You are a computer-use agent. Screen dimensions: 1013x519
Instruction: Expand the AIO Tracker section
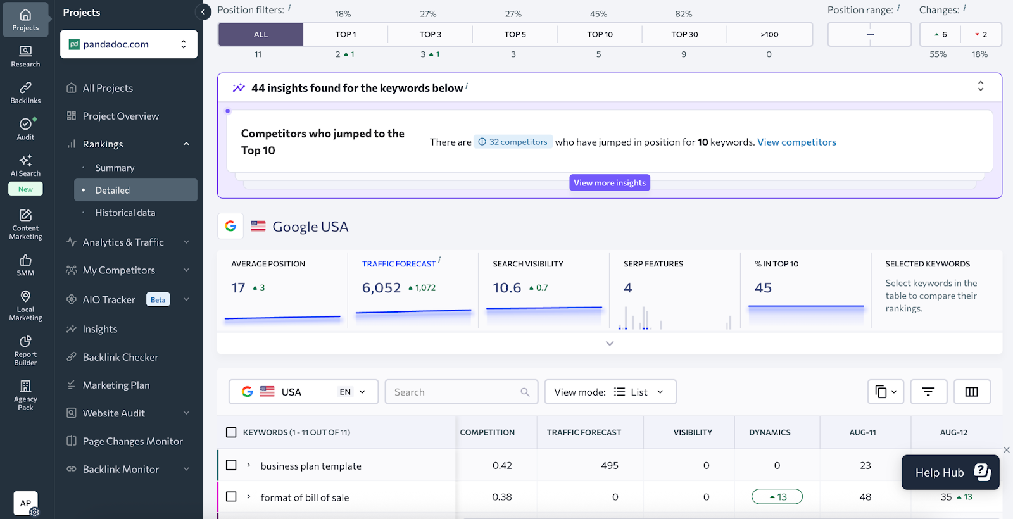coord(186,299)
